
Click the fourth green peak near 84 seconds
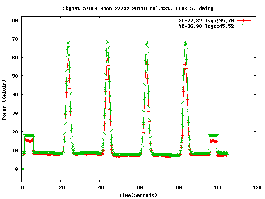coord(185,42)
